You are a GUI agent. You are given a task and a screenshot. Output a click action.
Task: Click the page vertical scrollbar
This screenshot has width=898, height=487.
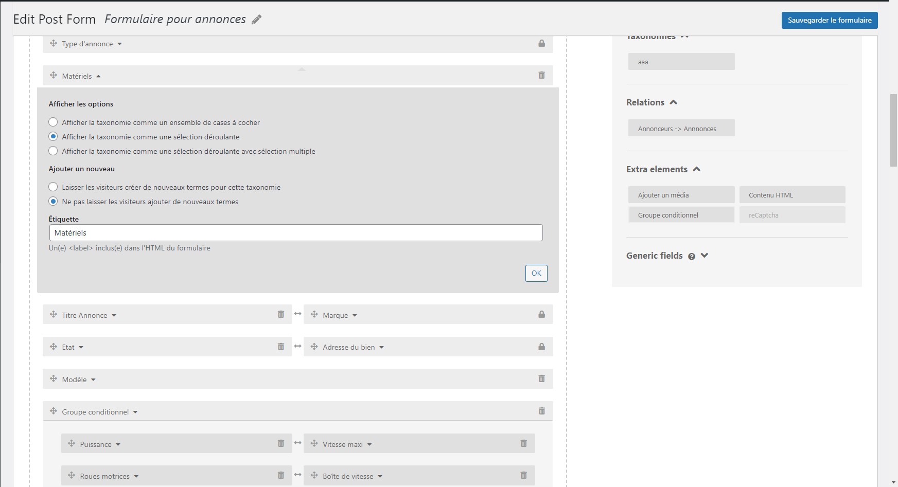(x=893, y=130)
